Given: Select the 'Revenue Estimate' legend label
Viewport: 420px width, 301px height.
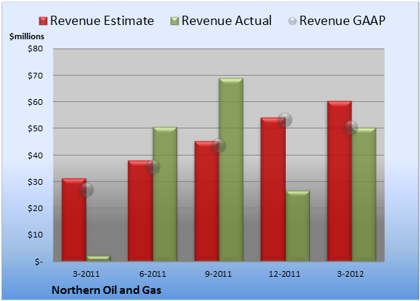Looking at the screenshot, I should point(102,21).
